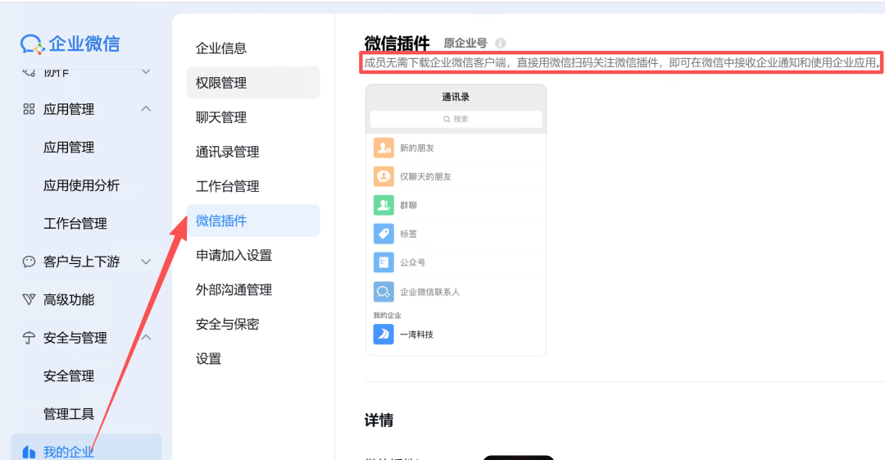Click the 公众号 document icon
This screenshot has width=885, height=460.
click(383, 262)
